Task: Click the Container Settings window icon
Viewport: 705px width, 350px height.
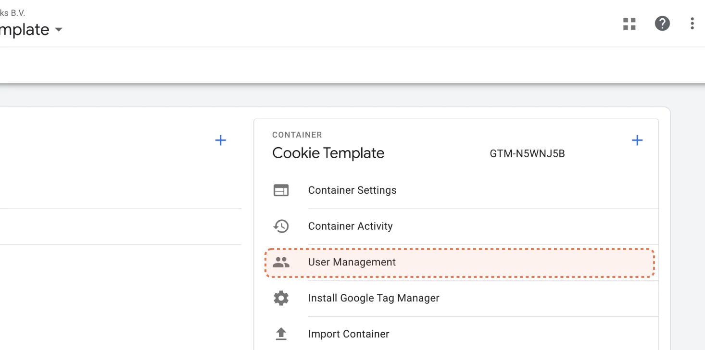Action: pyautogui.click(x=281, y=190)
